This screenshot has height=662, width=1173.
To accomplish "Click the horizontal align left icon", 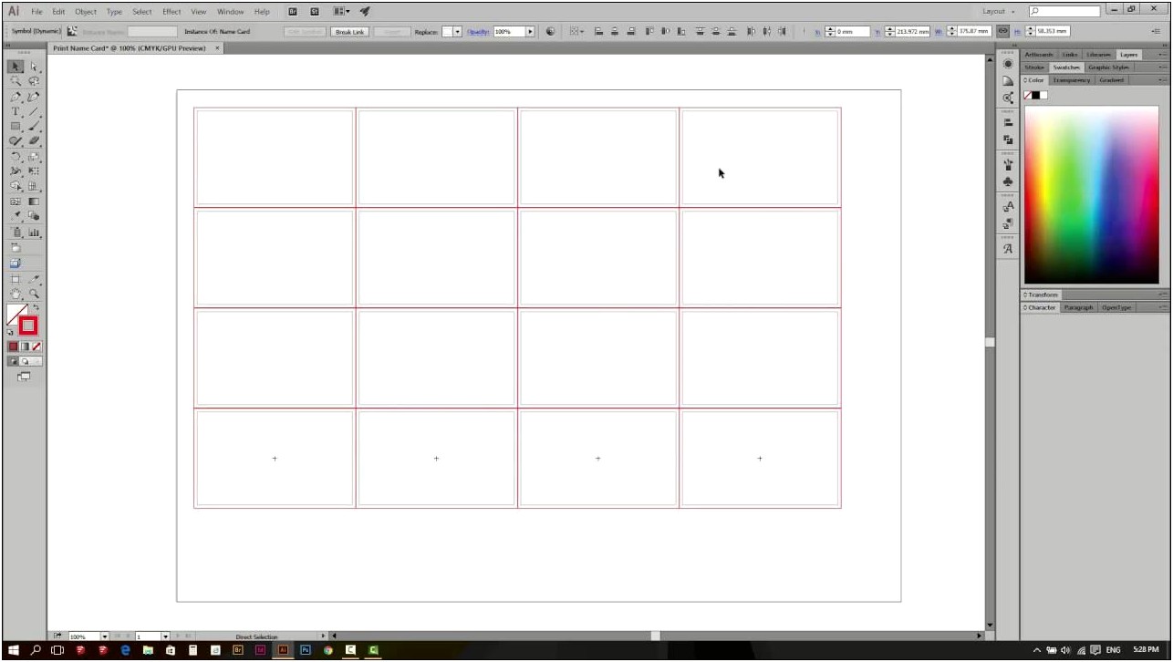I will click(599, 31).
